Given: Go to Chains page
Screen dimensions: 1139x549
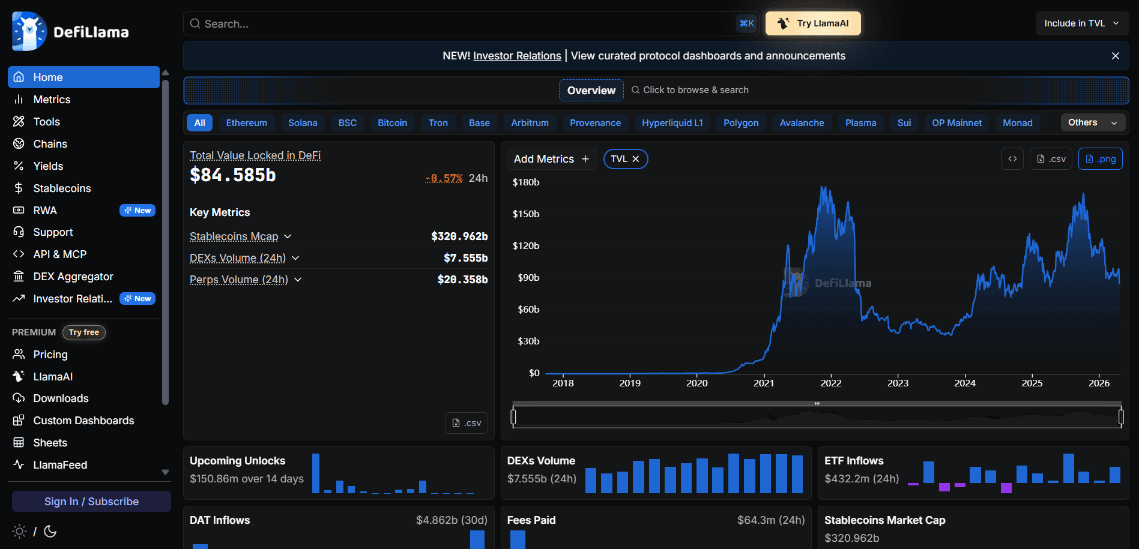Looking at the screenshot, I should 83,144.
